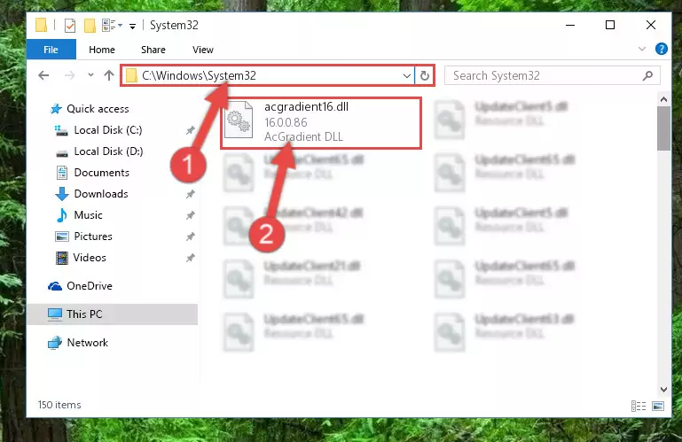Go up one folder level

tap(109, 75)
